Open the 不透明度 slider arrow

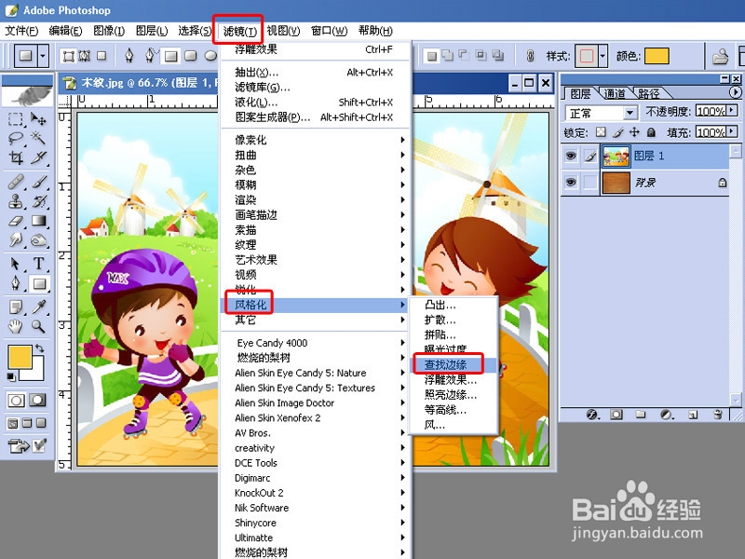732,111
